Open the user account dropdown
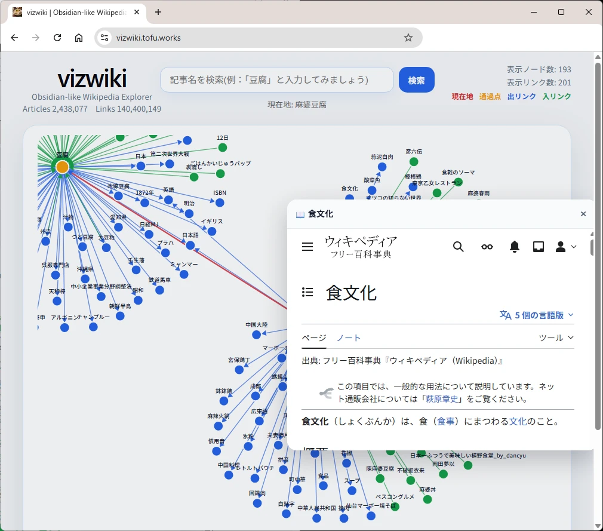The image size is (603, 531). point(566,247)
